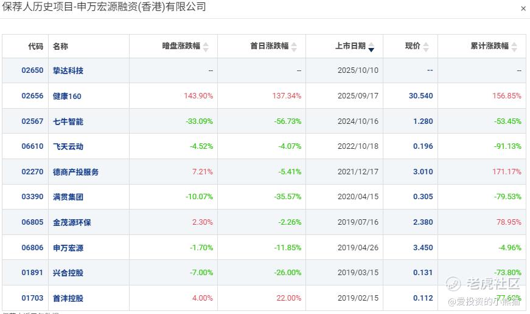The image size is (530, 314).
Task: Select listing date 2022/10/18
Action: tap(358, 146)
